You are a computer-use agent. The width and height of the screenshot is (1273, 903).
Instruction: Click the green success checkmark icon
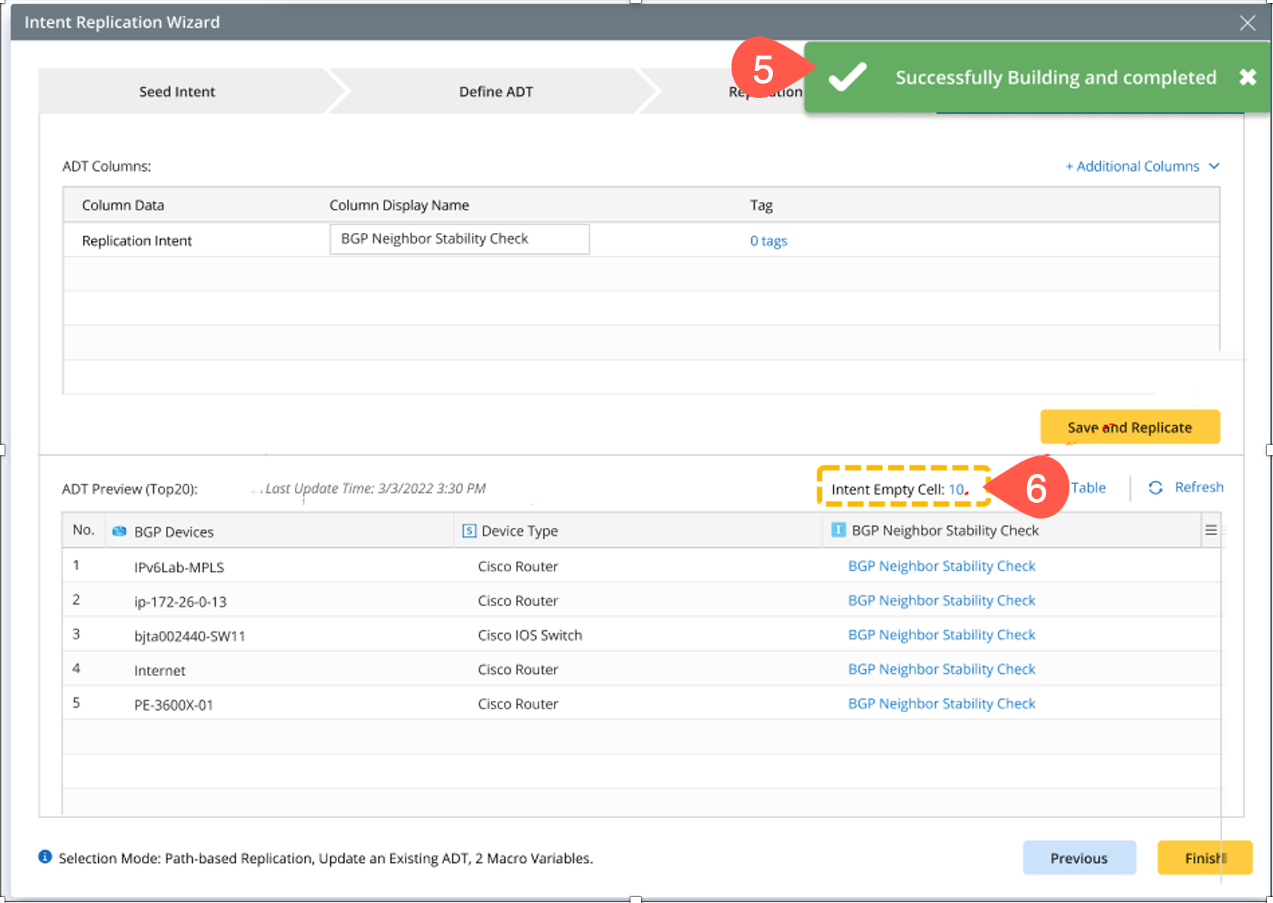pyautogui.click(x=847, y=78)
